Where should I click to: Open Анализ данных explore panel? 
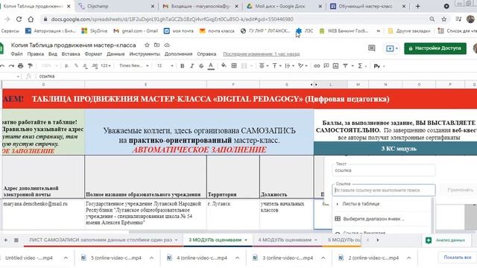pos(446,240)
